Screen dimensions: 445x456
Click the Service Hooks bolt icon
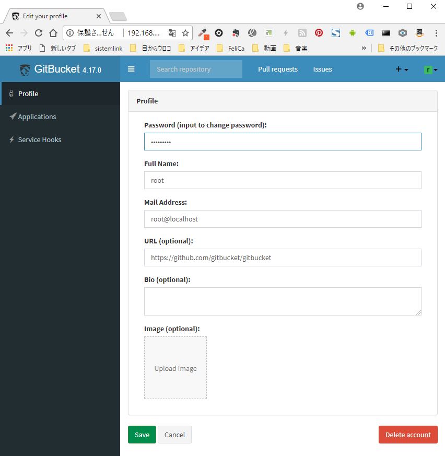pyautogui.click(x=11, y=139)
